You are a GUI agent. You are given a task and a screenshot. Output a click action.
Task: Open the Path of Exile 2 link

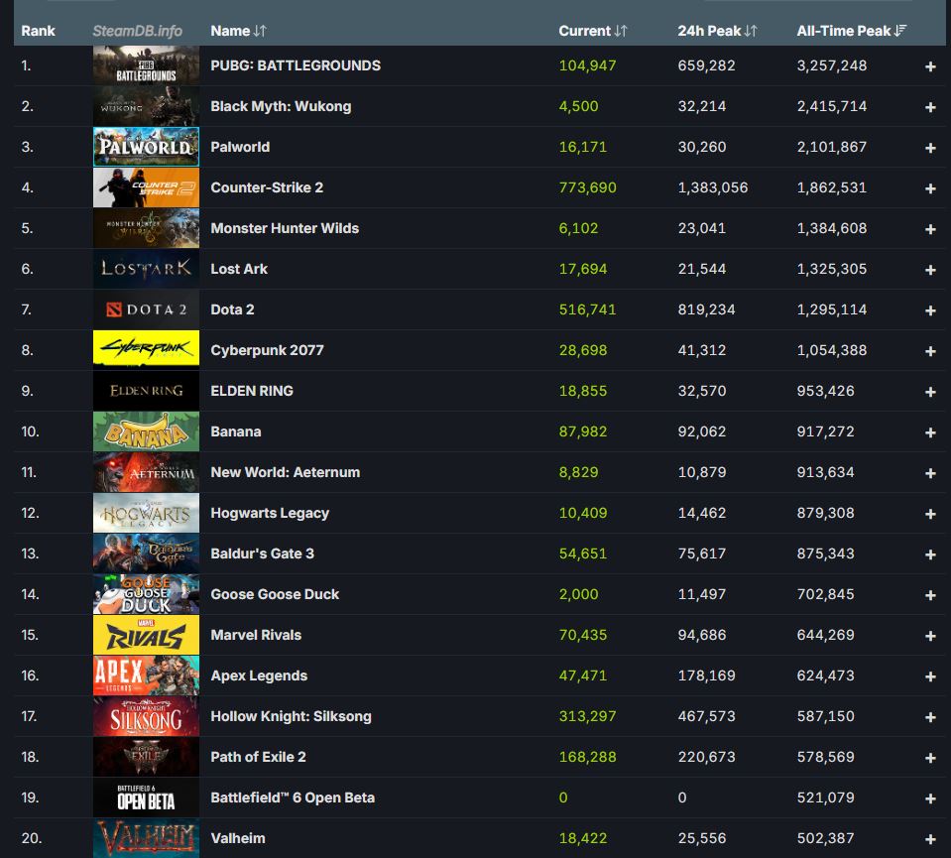point(258,757)
